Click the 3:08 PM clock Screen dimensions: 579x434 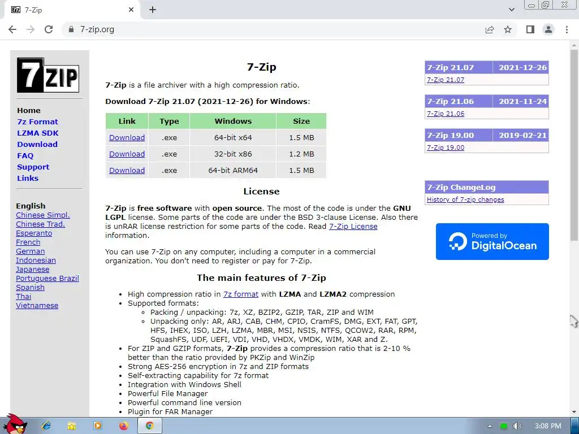click(548, 426)
